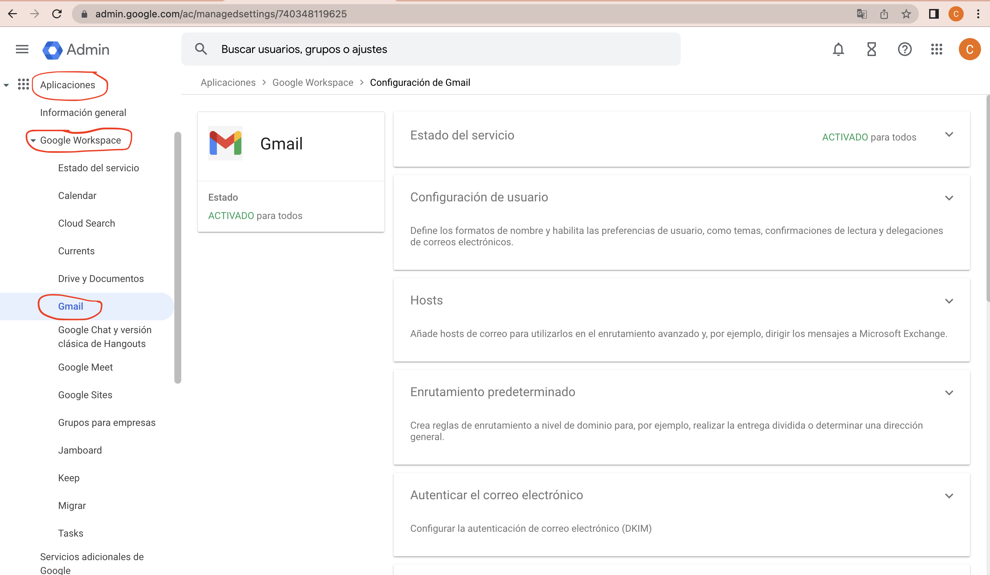Screen dimensions: 990x575
Task: Open Tasks in sidebar
Action: 71,533
